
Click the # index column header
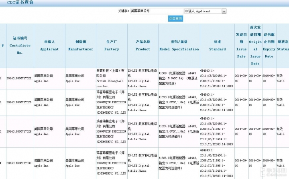point(3,45)
